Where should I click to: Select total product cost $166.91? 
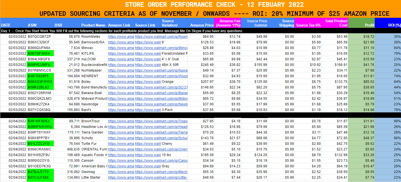click(335, 65)
